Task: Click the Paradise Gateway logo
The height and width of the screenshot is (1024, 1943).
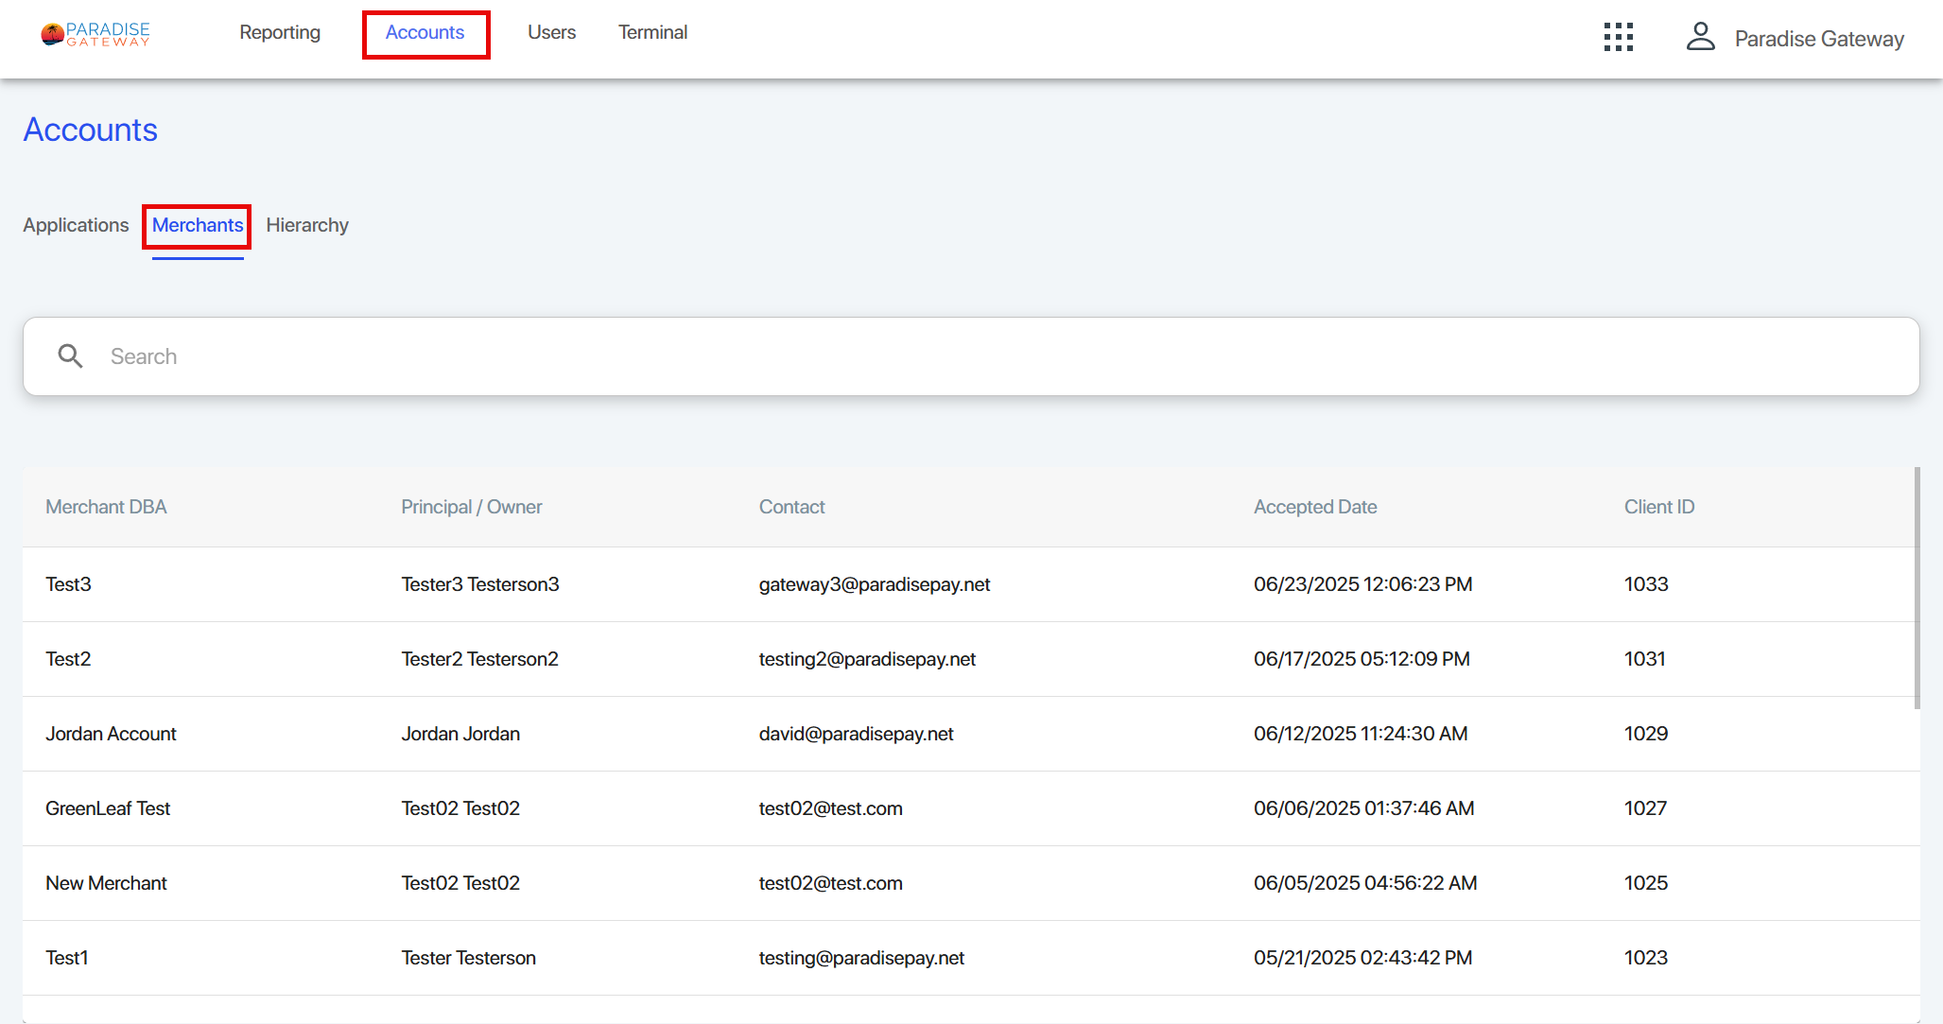Action: [95, 34]
